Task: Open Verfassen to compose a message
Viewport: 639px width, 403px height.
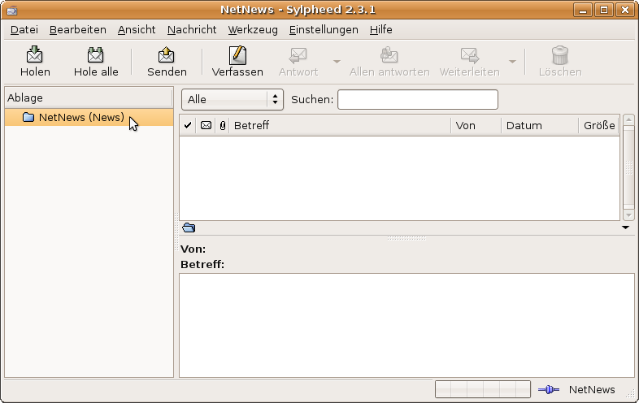Action: (237, 55)
